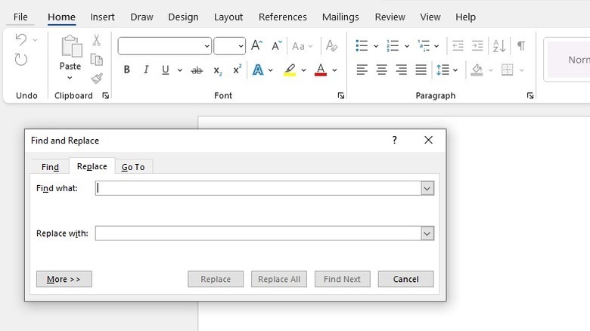This screenshot has width=590, height=331.
Task: Click the Increase Indent icon
Action: [x=477, y=46]
